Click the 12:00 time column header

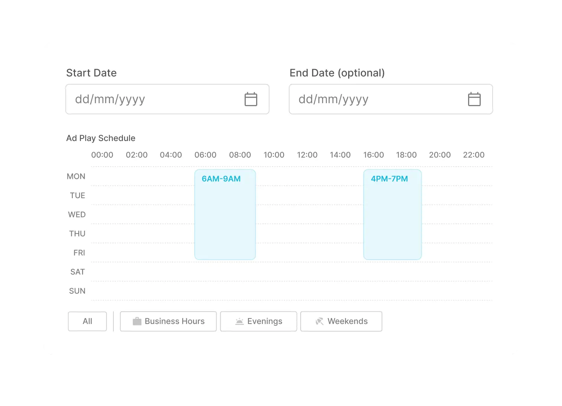click(x=307, y=155)
